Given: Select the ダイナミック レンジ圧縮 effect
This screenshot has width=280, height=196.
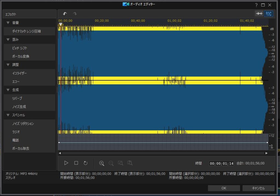Looking at the screenshot, I should click(30, 31).
